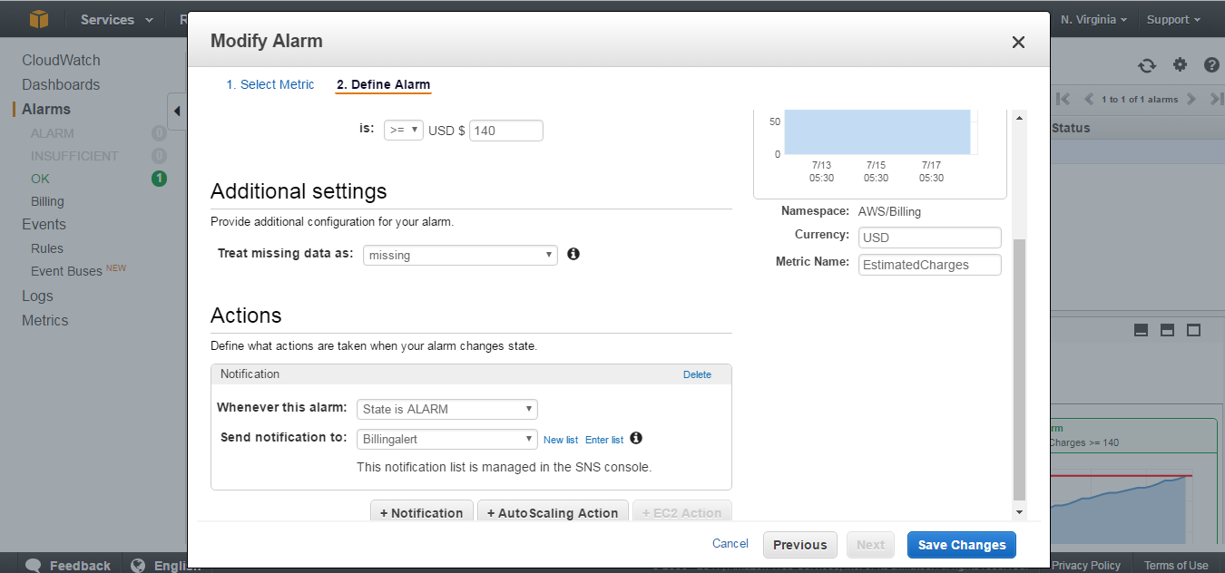Open Event Buses in sidebar
1225x573 pixels.
pyautogui.click(x=66, y=271)
